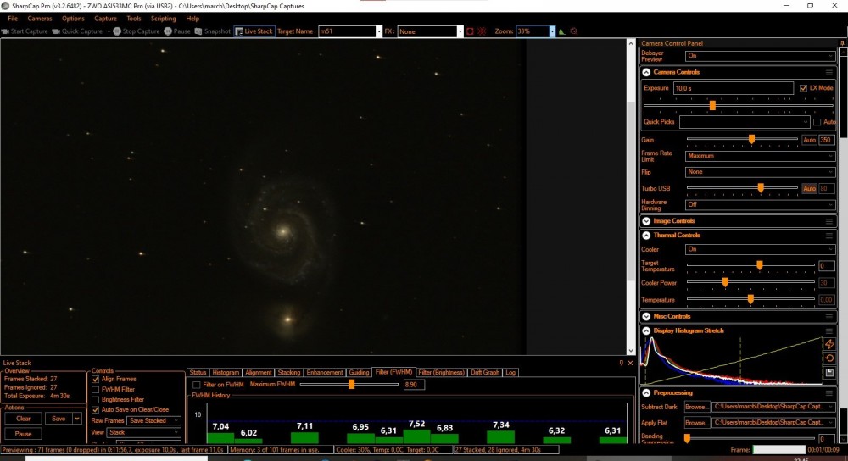Open the Hardware Binning dropdown
The height and width of the screenshot is (461, 848).
pyautogui.click(x=760, y=205)
